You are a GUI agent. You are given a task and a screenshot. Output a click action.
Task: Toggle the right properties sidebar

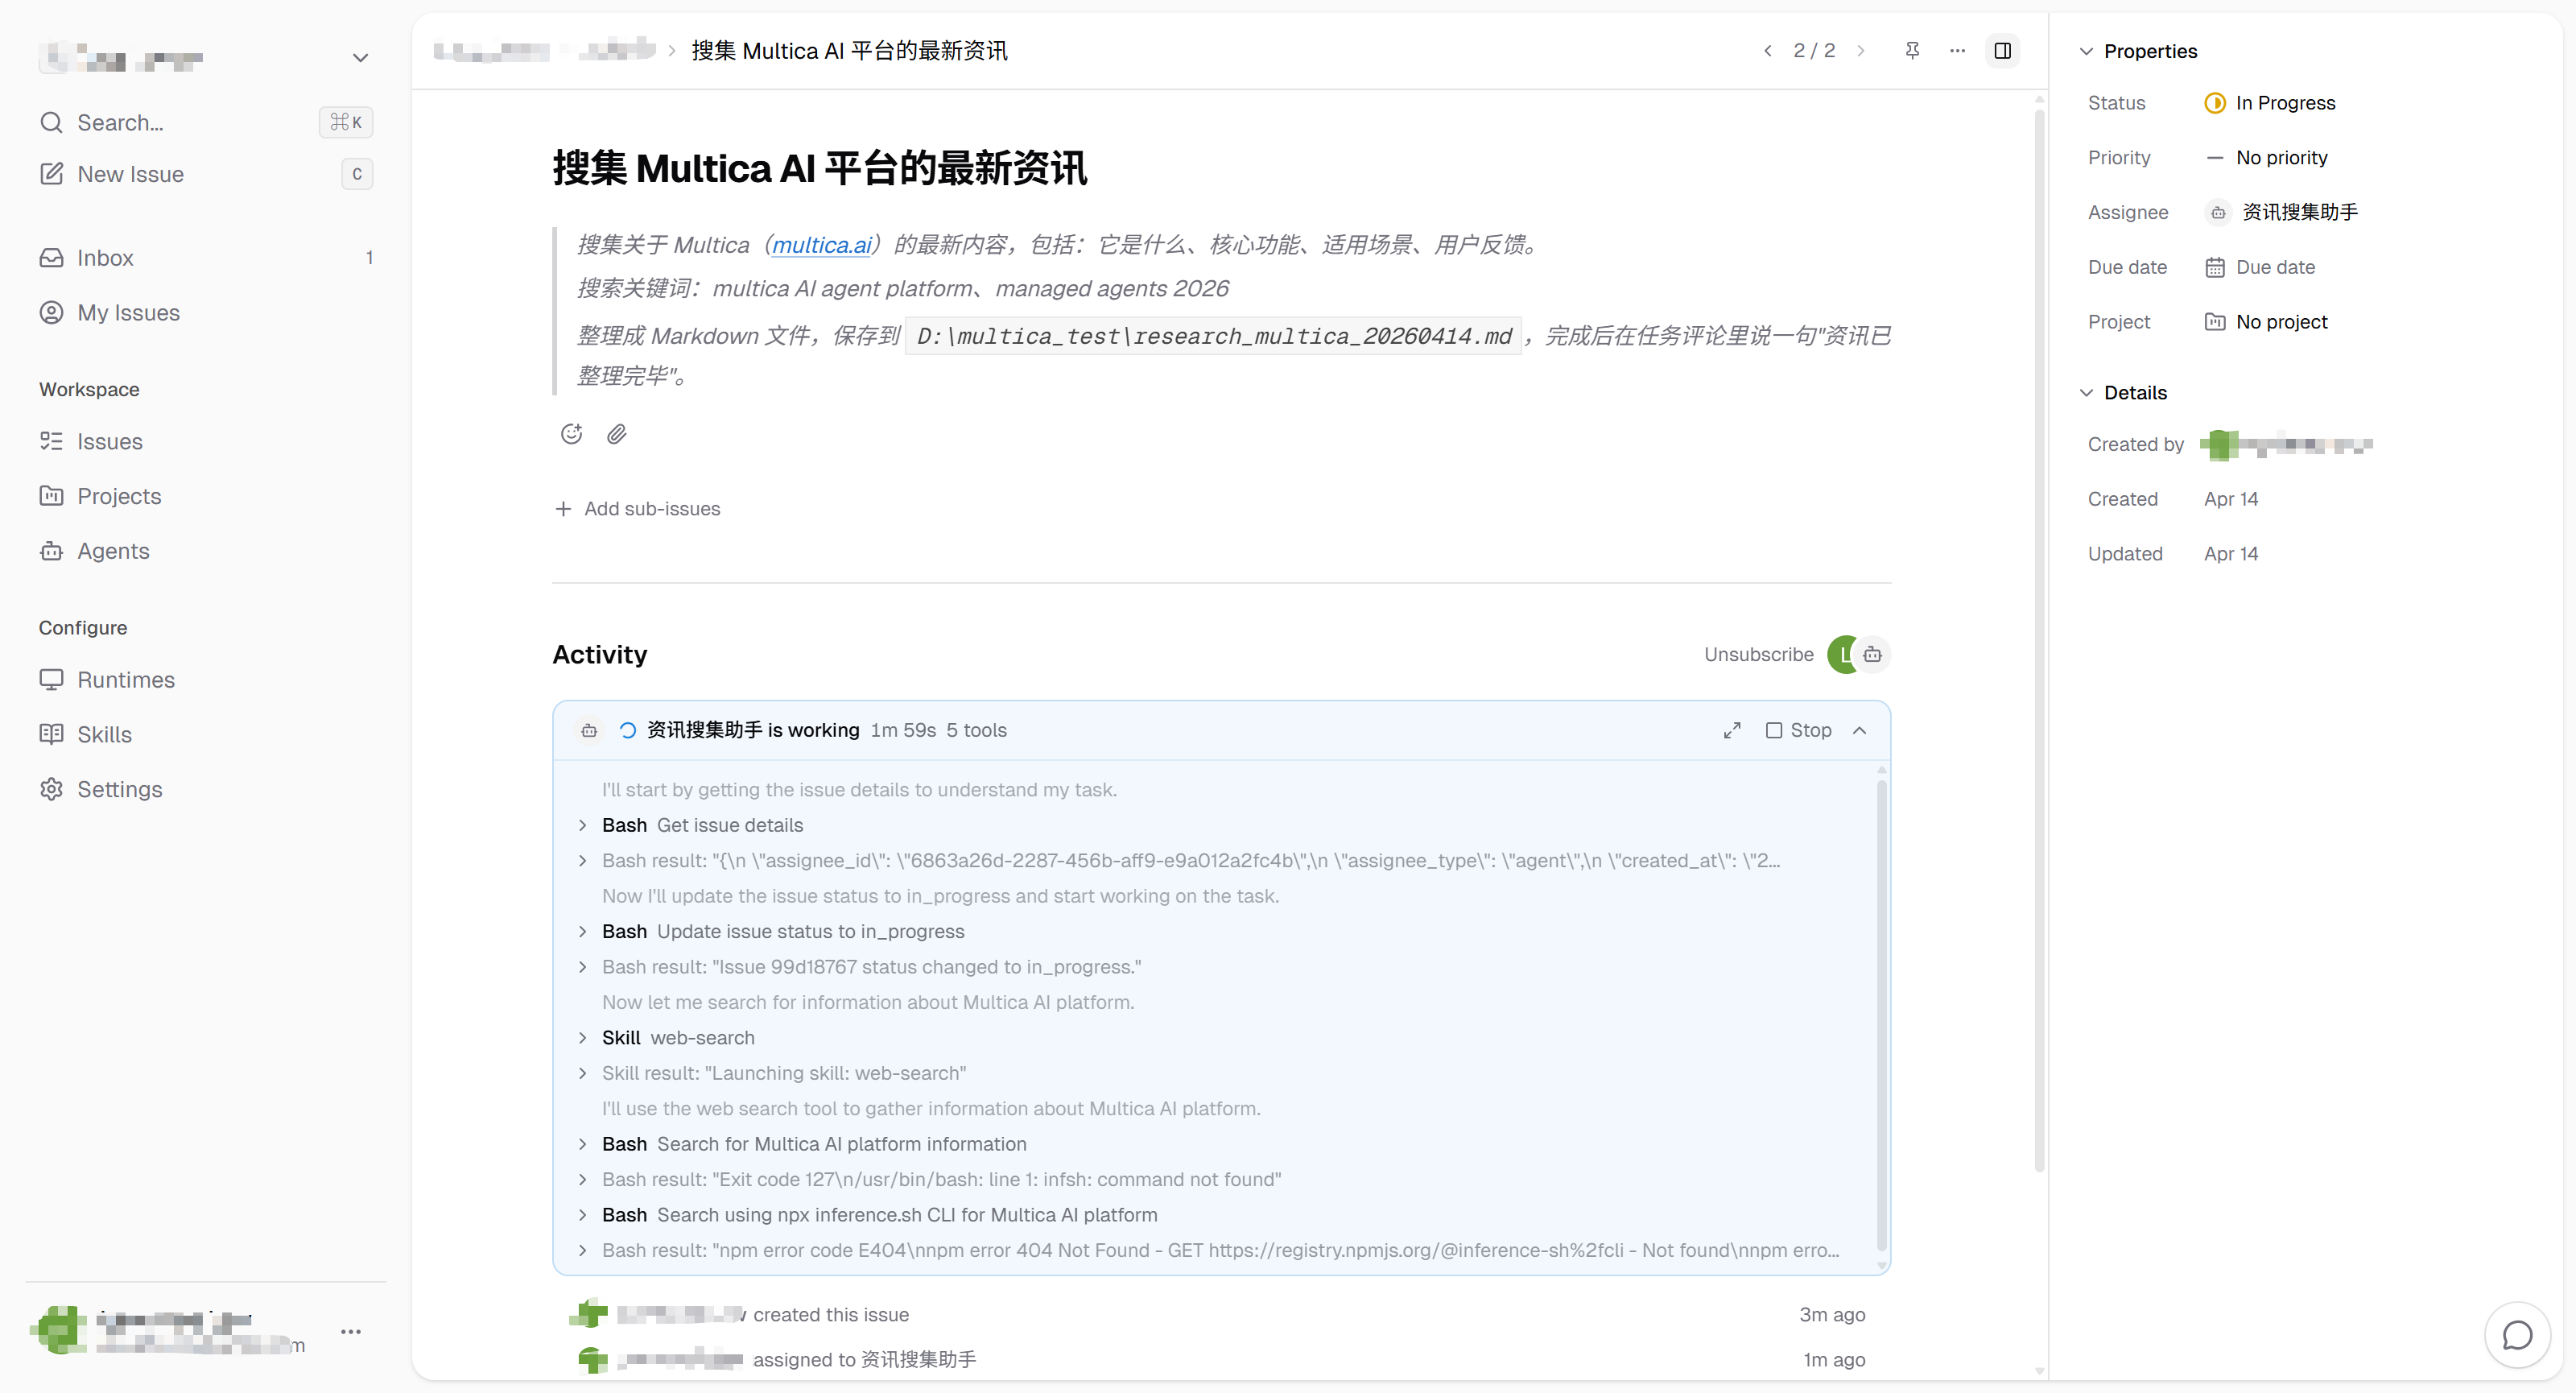pos(2002,50)
